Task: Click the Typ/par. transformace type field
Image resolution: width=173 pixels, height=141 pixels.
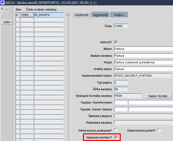Action: (121, 102)
